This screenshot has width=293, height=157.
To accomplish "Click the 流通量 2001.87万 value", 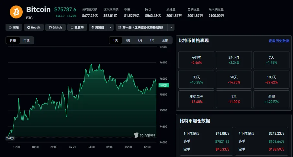I will pos(174,16).
